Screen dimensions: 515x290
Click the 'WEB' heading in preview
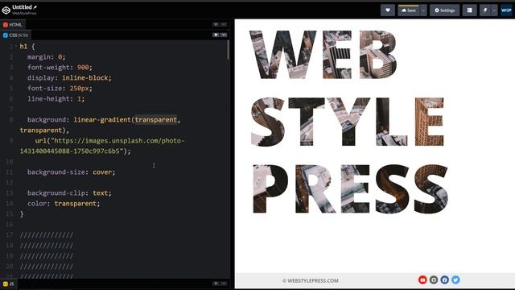(323, 55)
